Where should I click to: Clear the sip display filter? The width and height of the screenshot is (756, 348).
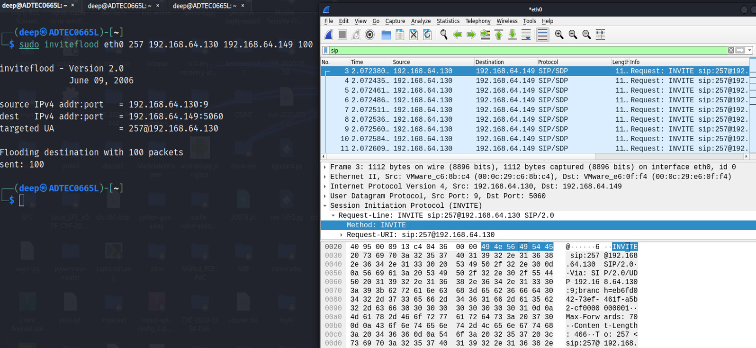(x=731, y=50)
